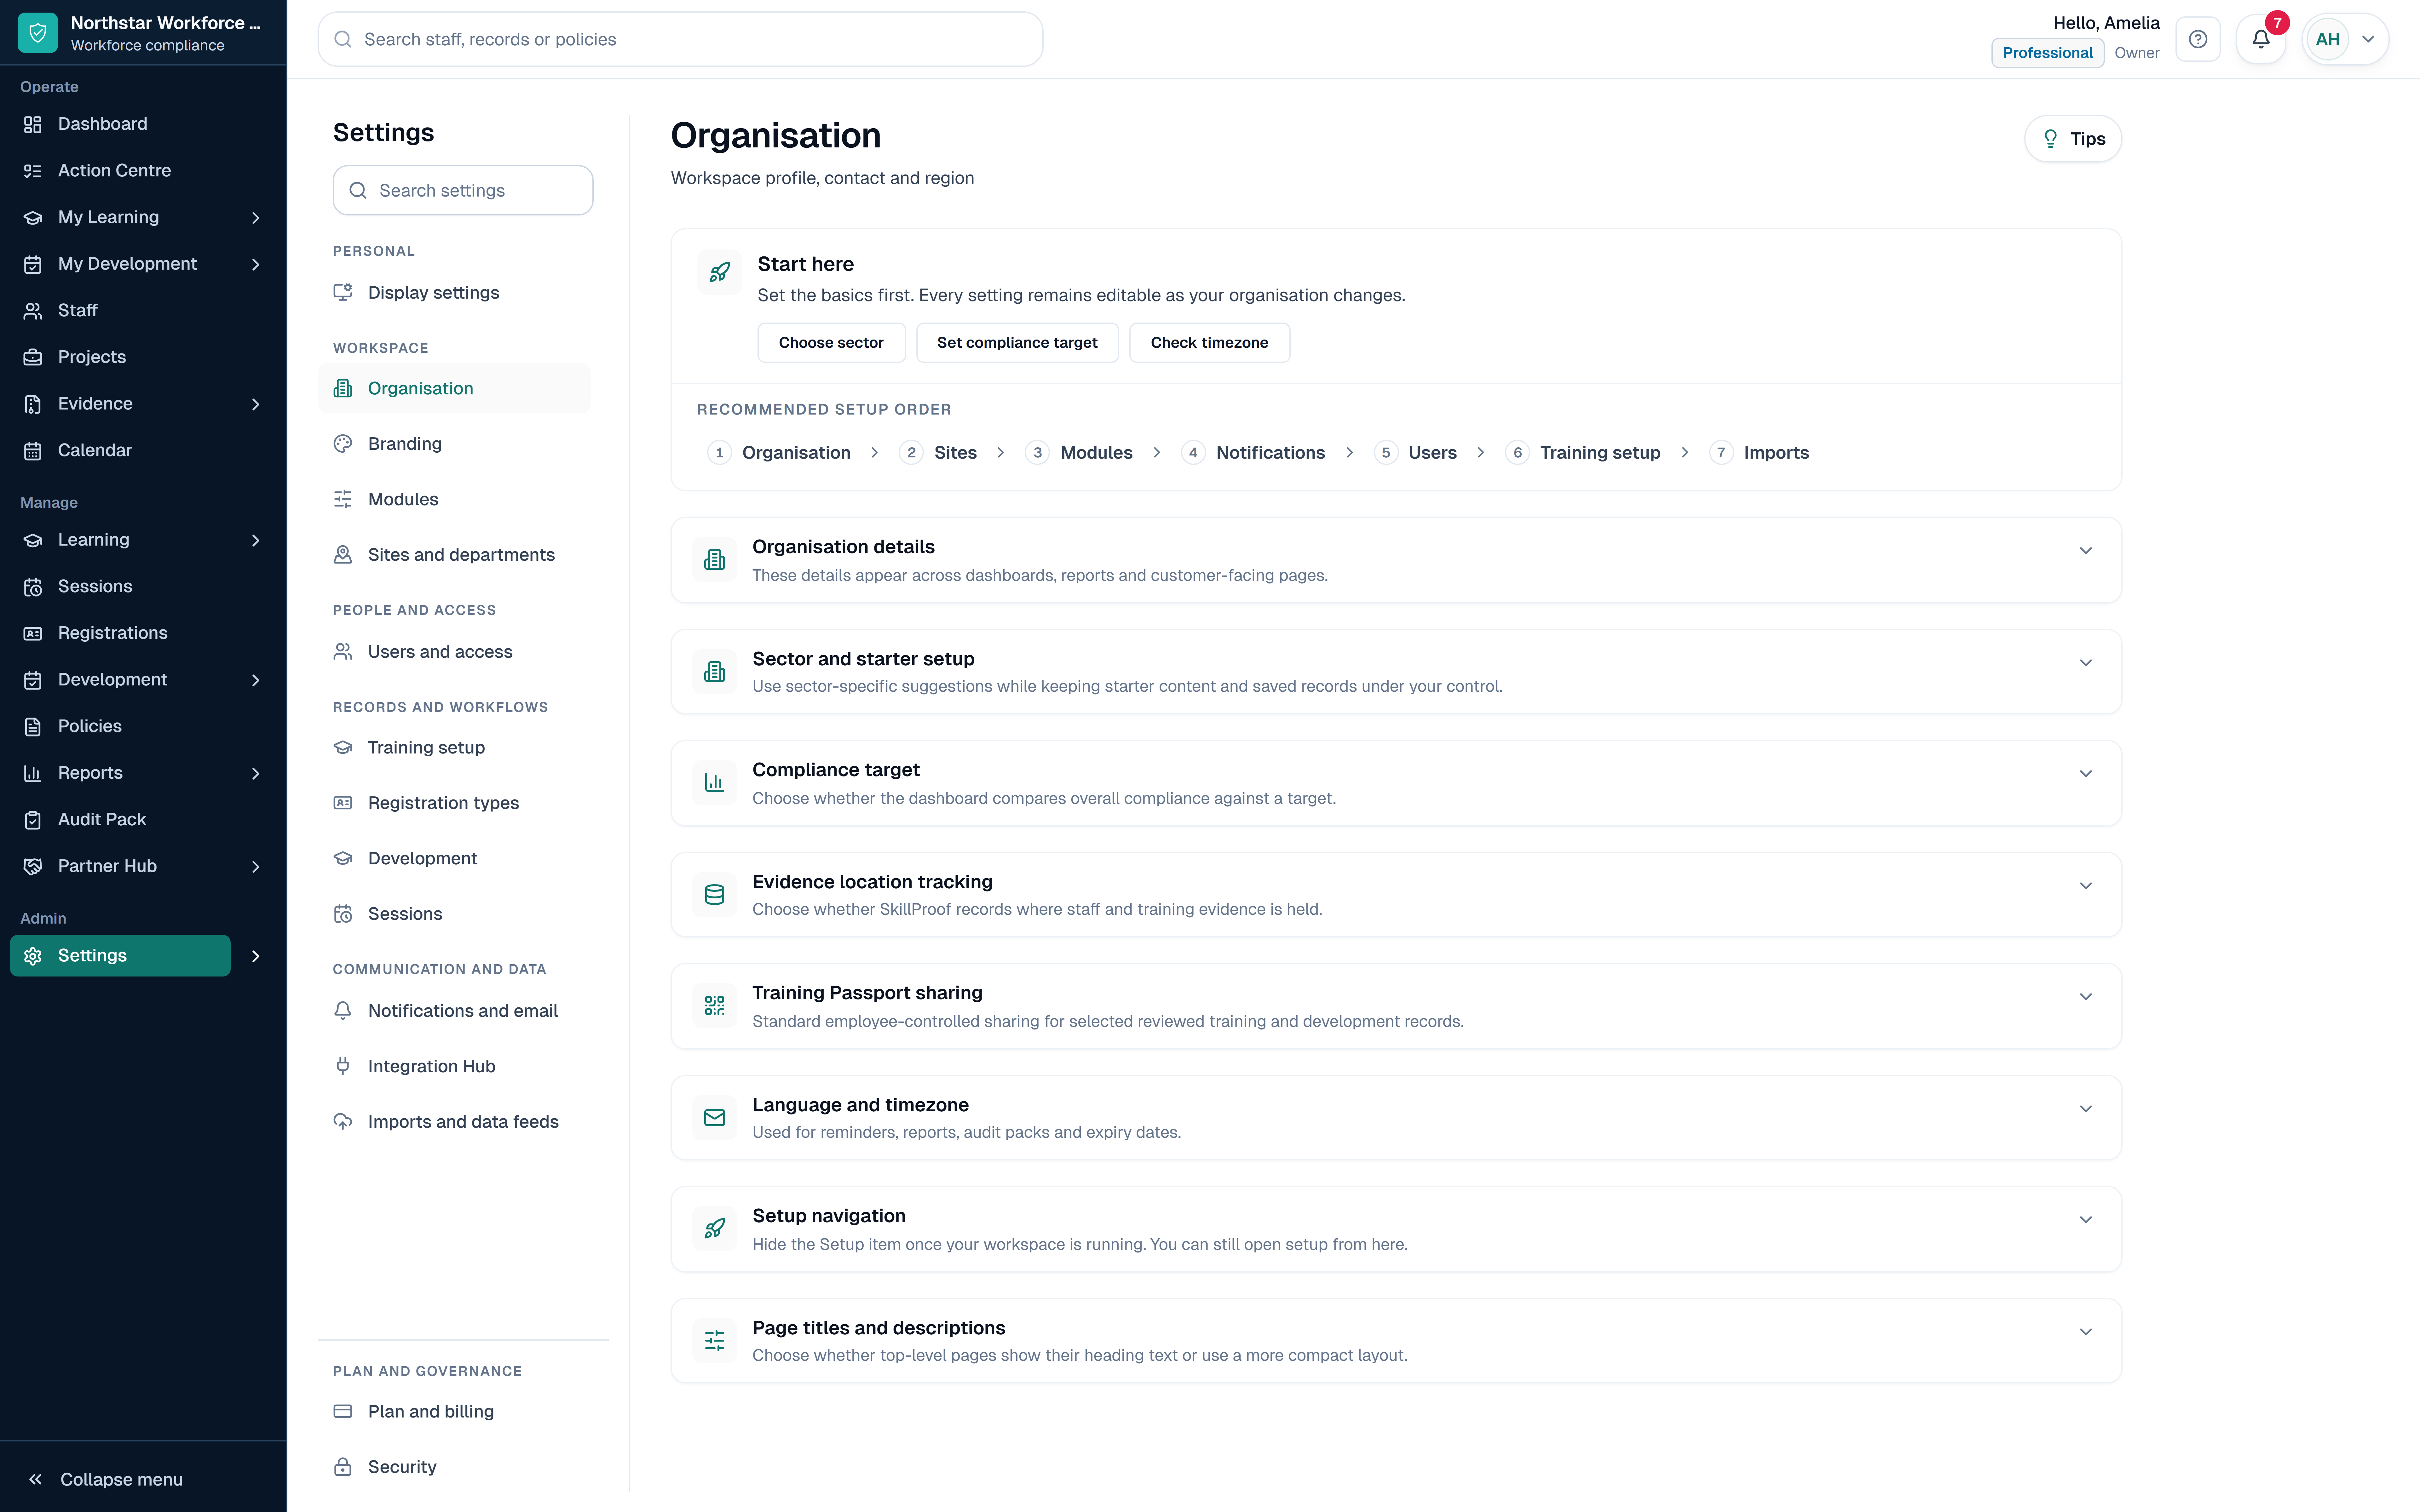Open the Tips button
The image size is (2420, 1512).
tap(2073, 139)
